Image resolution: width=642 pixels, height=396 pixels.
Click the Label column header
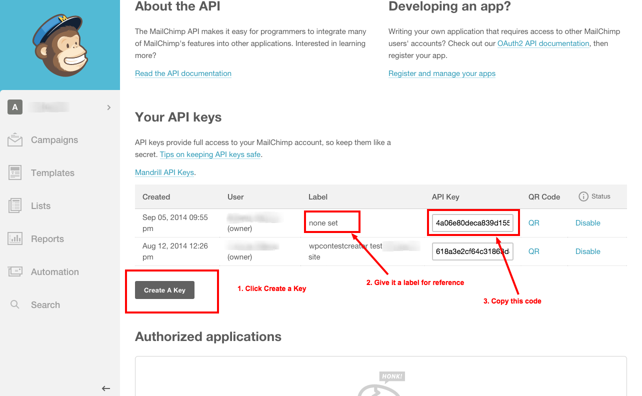tap(318, 197)
